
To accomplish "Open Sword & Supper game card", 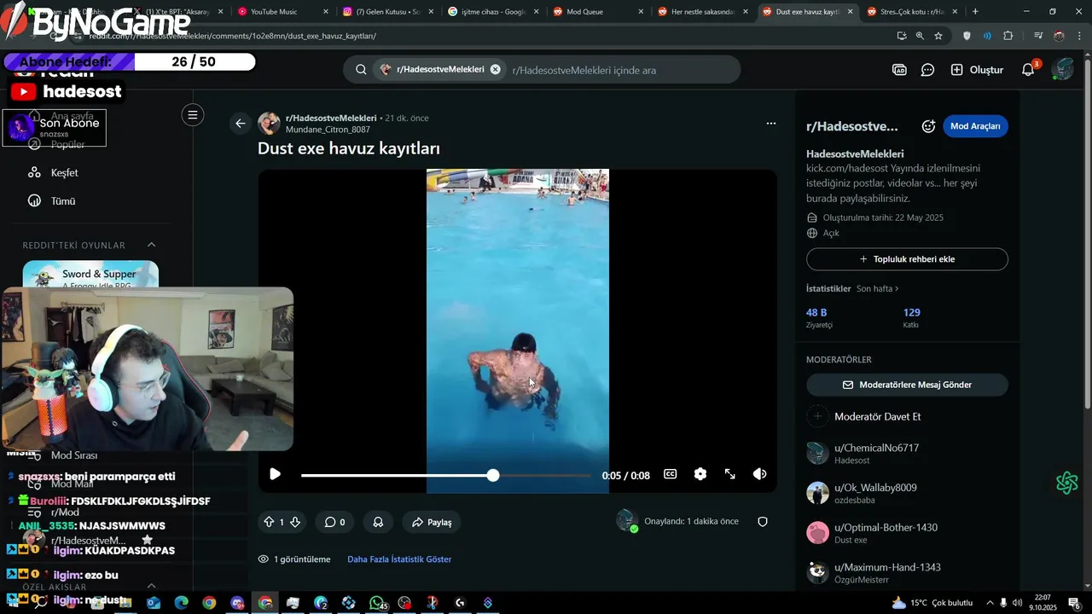I will (90, 275).
